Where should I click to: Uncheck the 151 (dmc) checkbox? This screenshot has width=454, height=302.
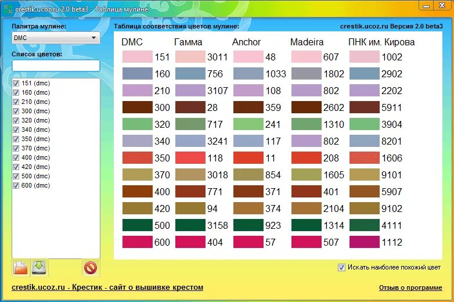[x=16, y=84]
